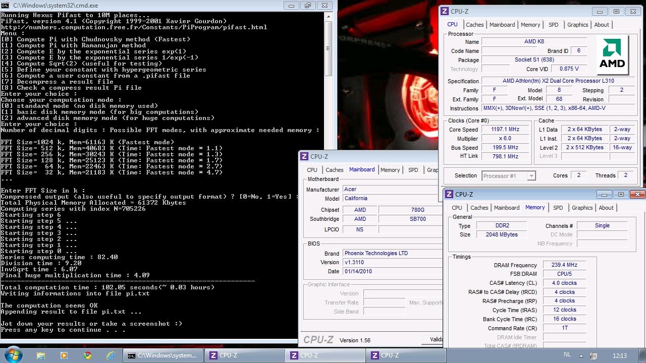Image resolution: width=646 pixels, height=363 pixels.
Task: Click the BIOS Brand Phoenix Technologies LTD
Action: (x=392, y=253)
